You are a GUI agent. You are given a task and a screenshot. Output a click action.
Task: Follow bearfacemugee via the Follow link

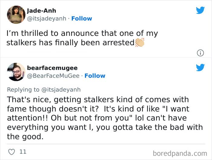click(x=95, y=76)
